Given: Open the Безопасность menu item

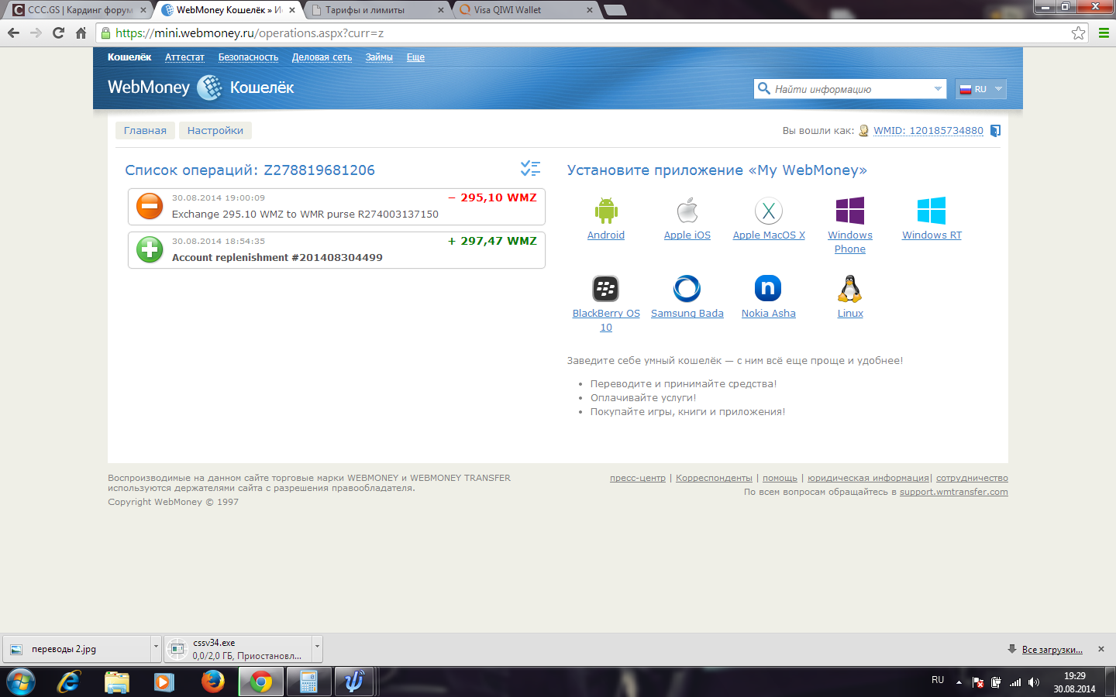Looking at the screenshot, I should coord(248,57).
